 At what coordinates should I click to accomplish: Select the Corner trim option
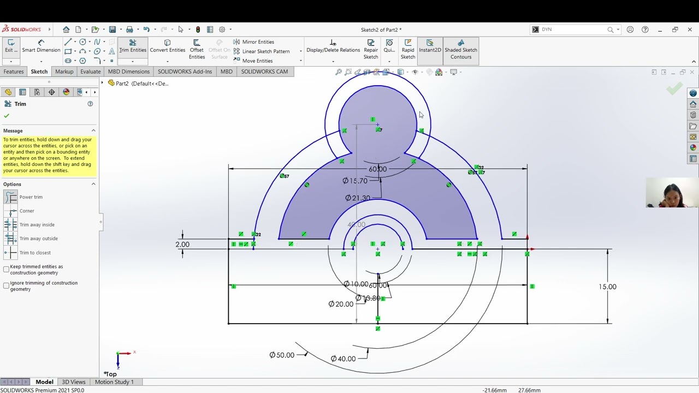(x=20, y=211)
